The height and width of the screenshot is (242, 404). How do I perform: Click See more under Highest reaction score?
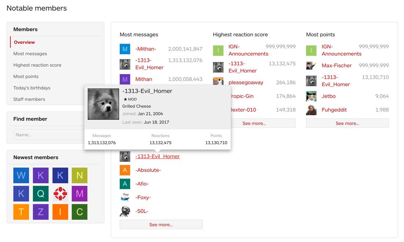pyautogui.click(x=254, y=124)
